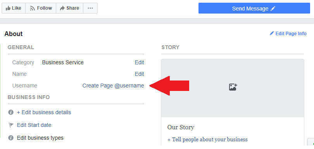Image resolution: width=314 pixels, height=149 pixels.
Task: Click the Follow feed button
Action: point(41,8)
